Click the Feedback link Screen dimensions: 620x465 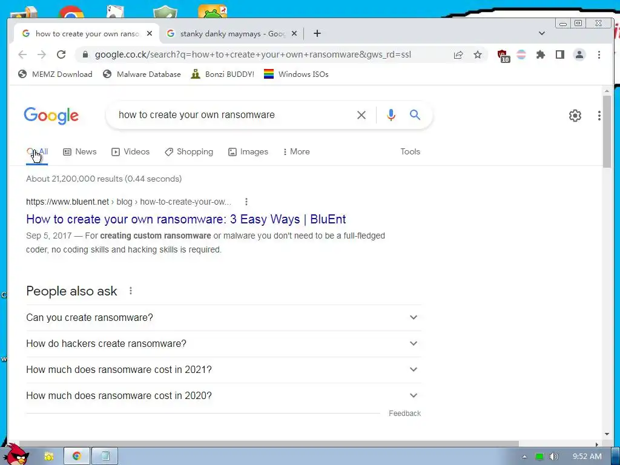coord(404,413)
